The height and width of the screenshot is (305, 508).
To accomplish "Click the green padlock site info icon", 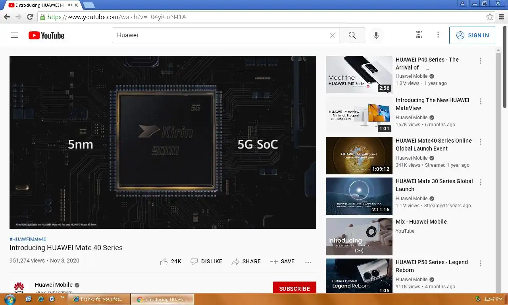I will pos(42,17).
